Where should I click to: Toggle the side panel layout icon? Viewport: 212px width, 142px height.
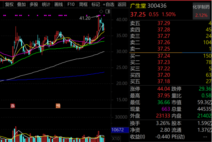tap(108, 11)
